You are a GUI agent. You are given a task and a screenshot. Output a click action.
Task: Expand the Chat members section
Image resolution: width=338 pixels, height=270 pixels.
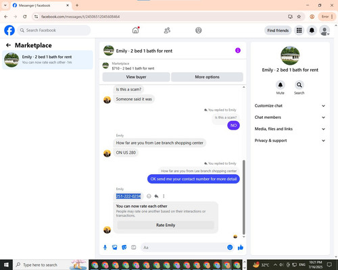point(290,117)
